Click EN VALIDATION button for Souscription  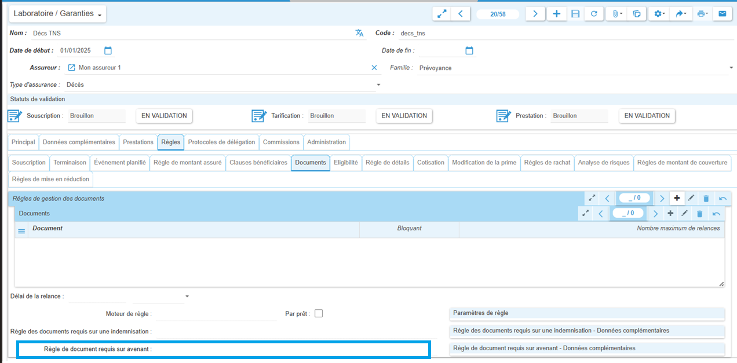164,116
